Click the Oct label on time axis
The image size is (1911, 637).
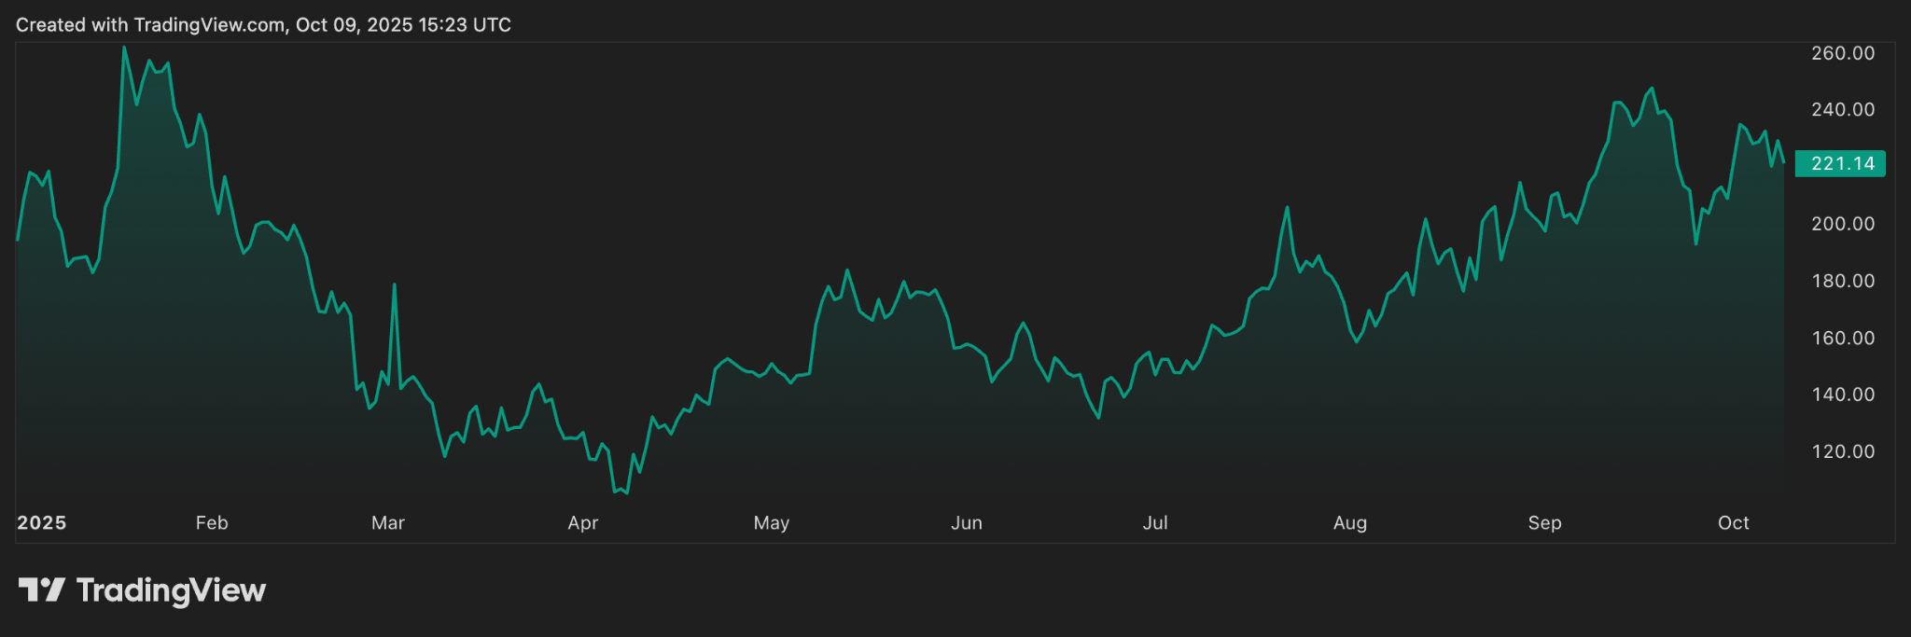[1734, 523]
